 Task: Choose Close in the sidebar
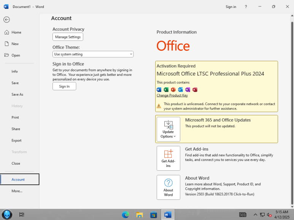pos(16,163)
